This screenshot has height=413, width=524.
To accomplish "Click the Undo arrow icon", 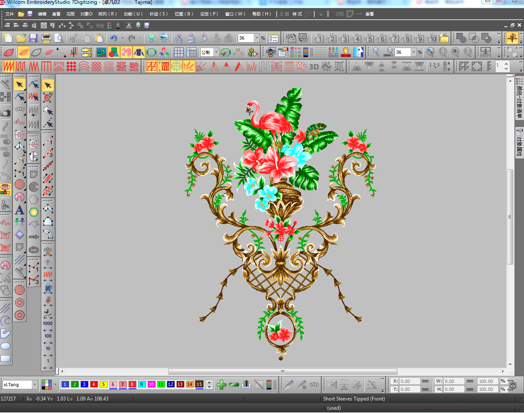I will pyautogui.click(x=113, y=38).
